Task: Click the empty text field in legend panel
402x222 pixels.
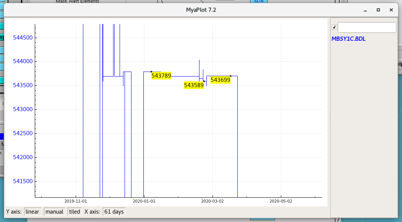Action: tap(367, 27)
